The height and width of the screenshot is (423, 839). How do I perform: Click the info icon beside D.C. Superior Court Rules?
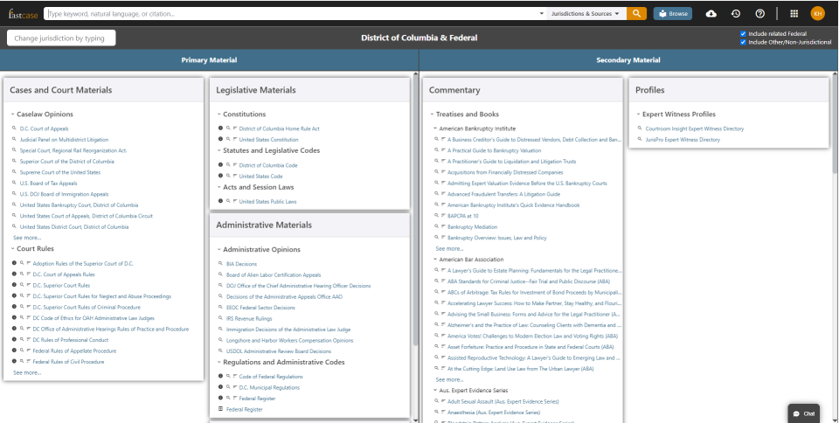tap(15, 285)
